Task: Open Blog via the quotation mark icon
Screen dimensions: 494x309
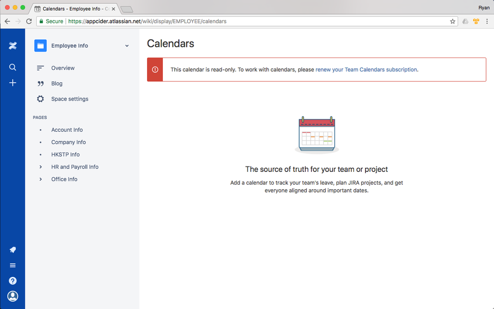Action: [x=40, y=83]
